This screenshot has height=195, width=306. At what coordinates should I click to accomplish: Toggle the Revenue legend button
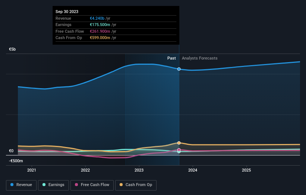(21, 185)
